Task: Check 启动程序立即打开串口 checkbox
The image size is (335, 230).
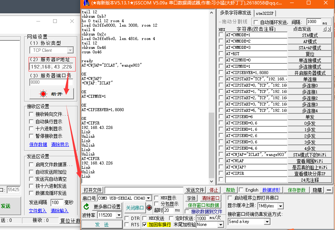Action: tap(230, 198)
